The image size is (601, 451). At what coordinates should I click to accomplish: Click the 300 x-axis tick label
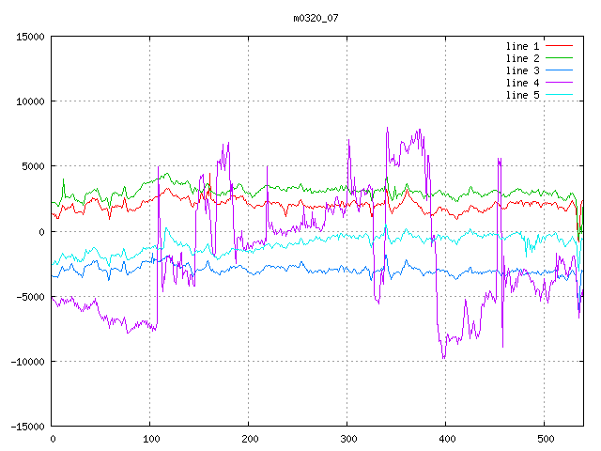[347, 439]
